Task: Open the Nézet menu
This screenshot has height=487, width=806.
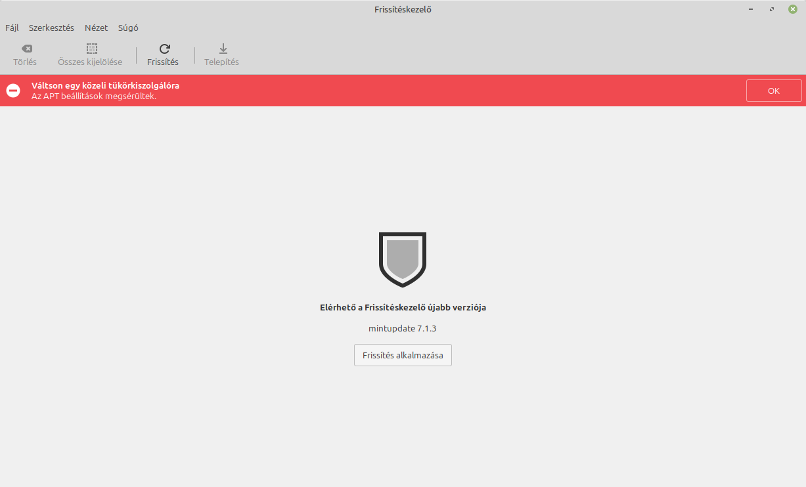Action: pos(96,28)
